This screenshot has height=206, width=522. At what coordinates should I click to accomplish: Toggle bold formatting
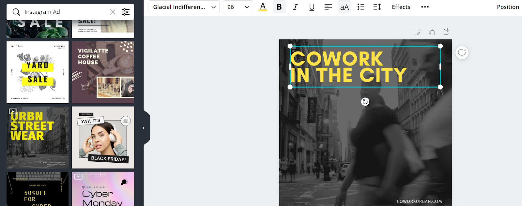pos(279,7)
